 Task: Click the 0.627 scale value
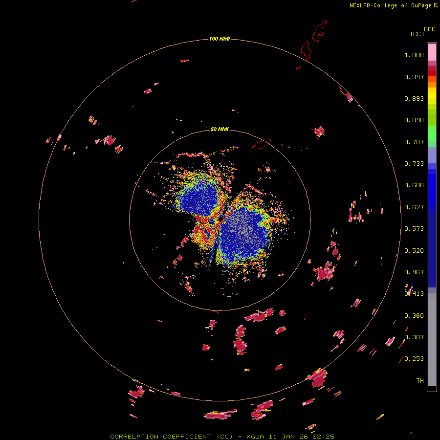pyautogui.click(x=414, y=207)
